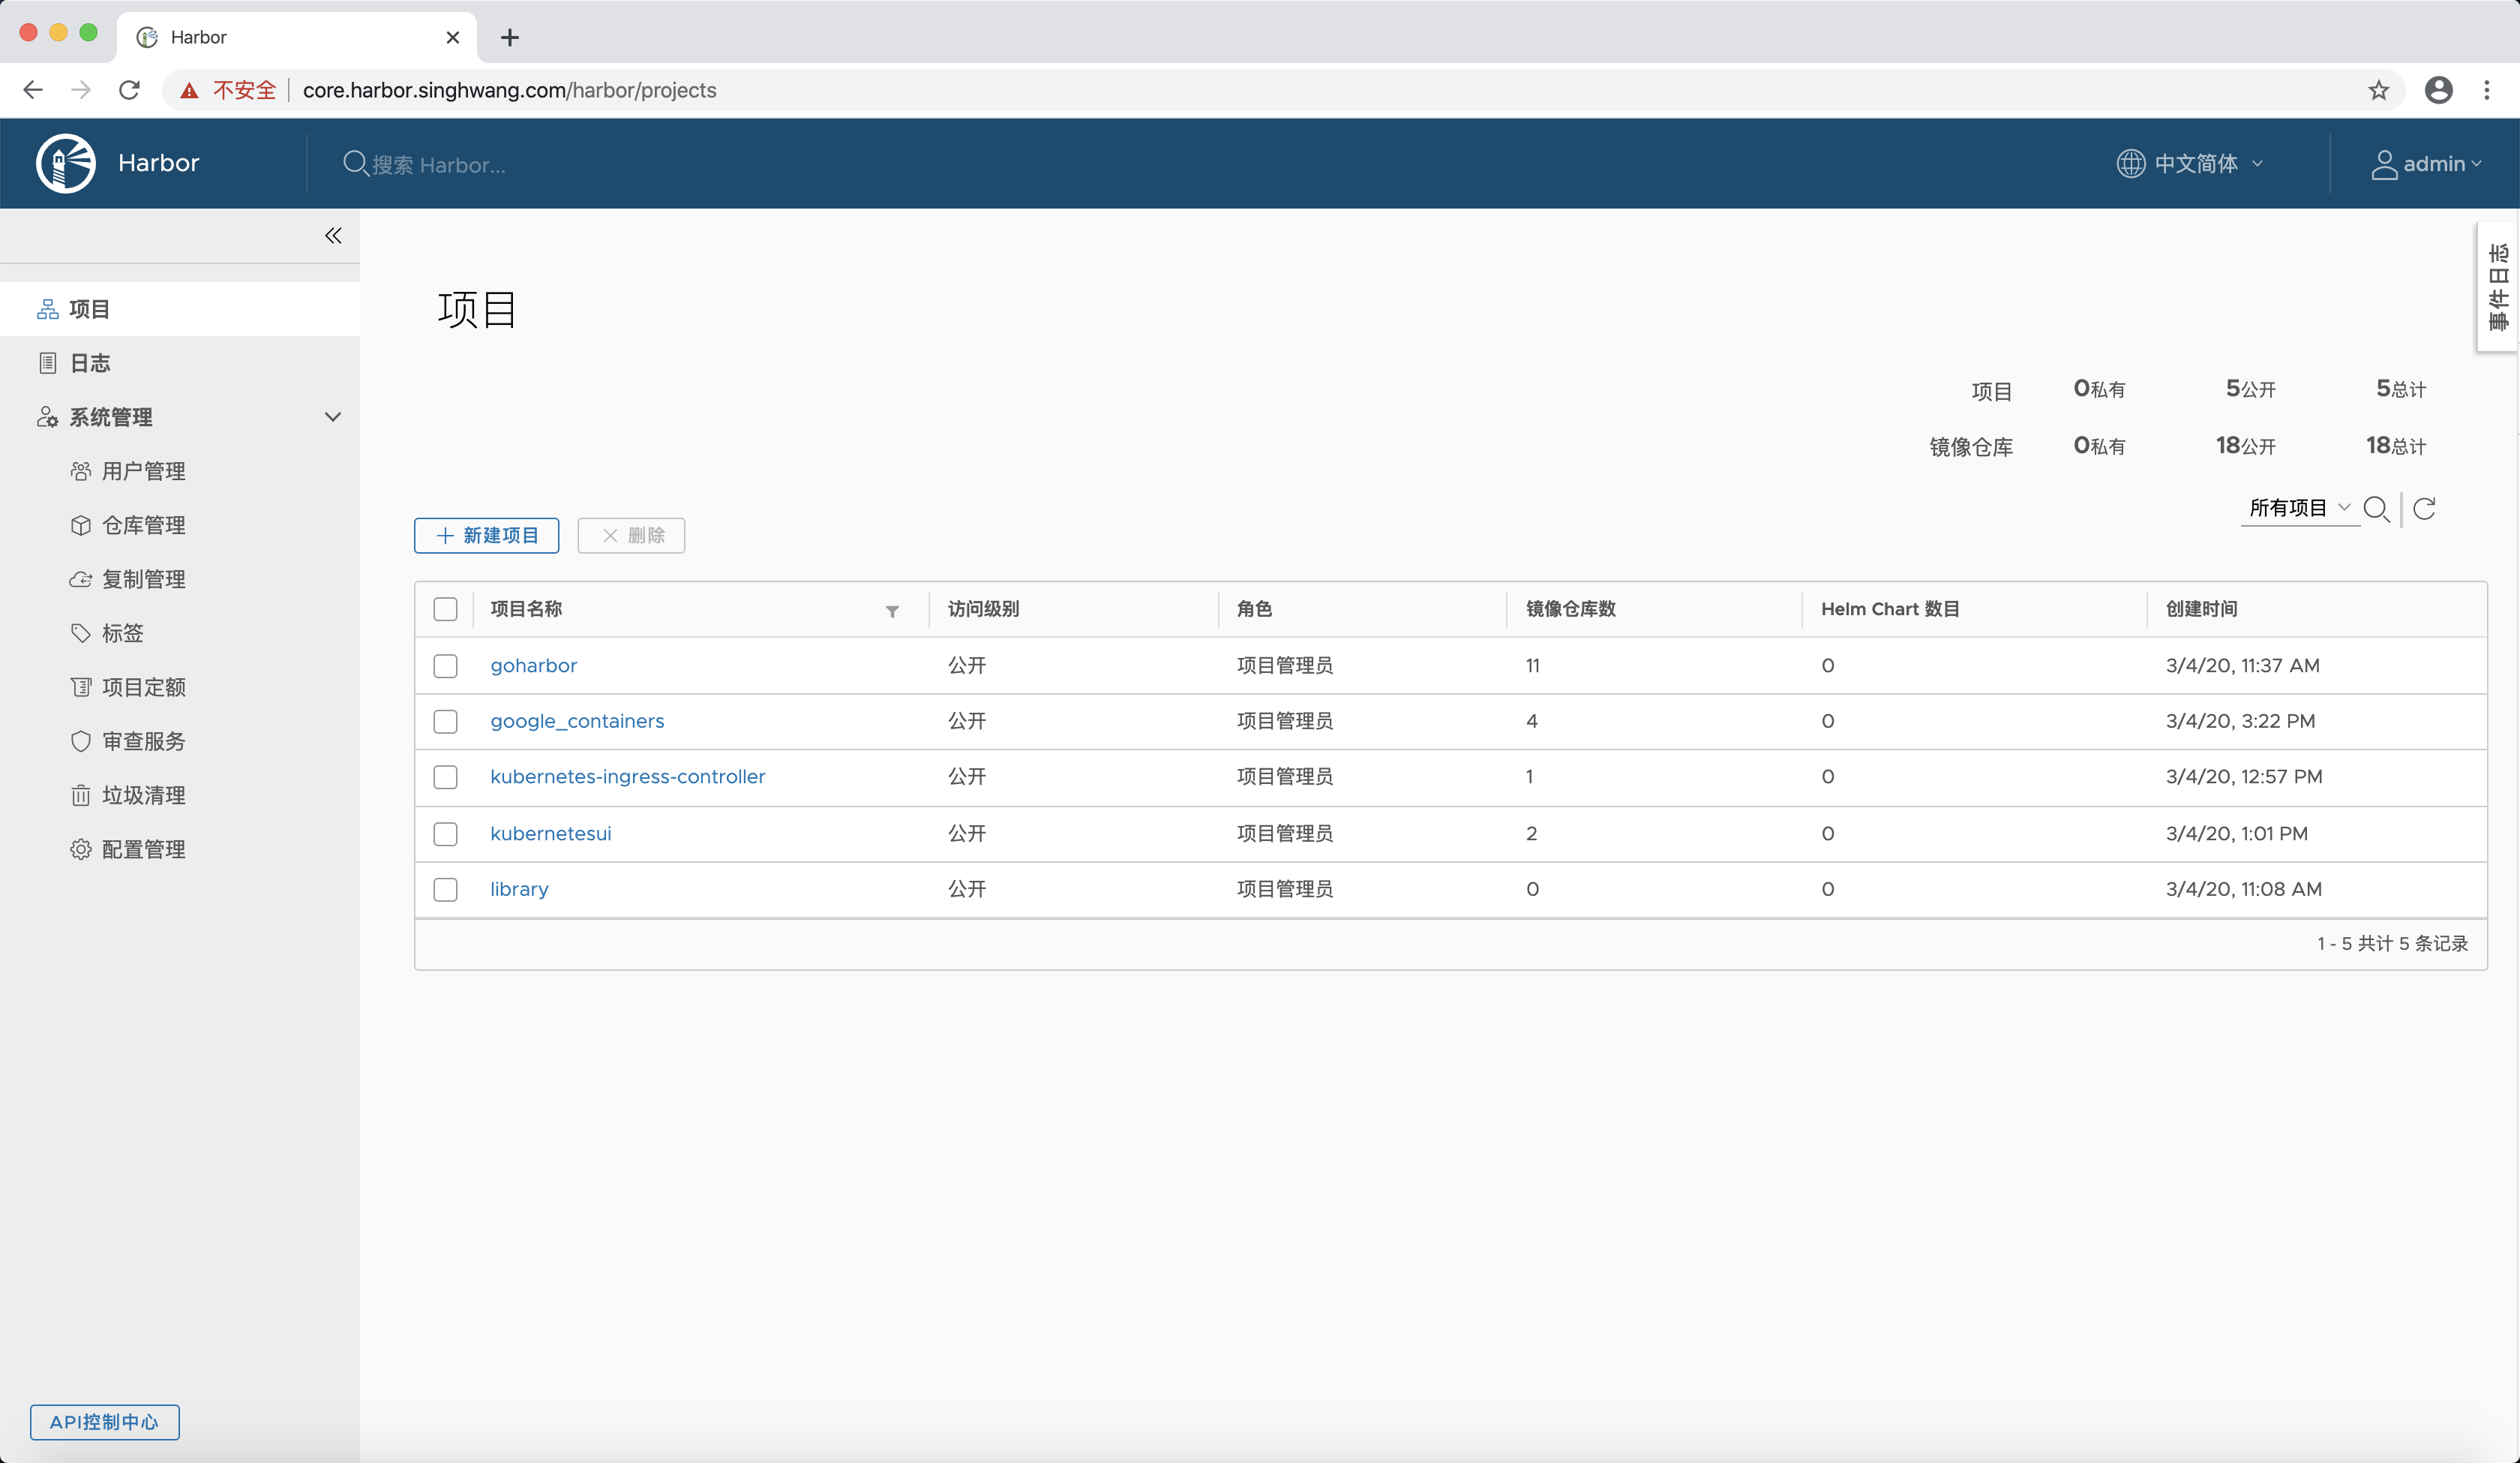The height and width of the screenshot is (1463, 2520).
Task: Open the goharbor project link
Action: [x=533, y=665]
